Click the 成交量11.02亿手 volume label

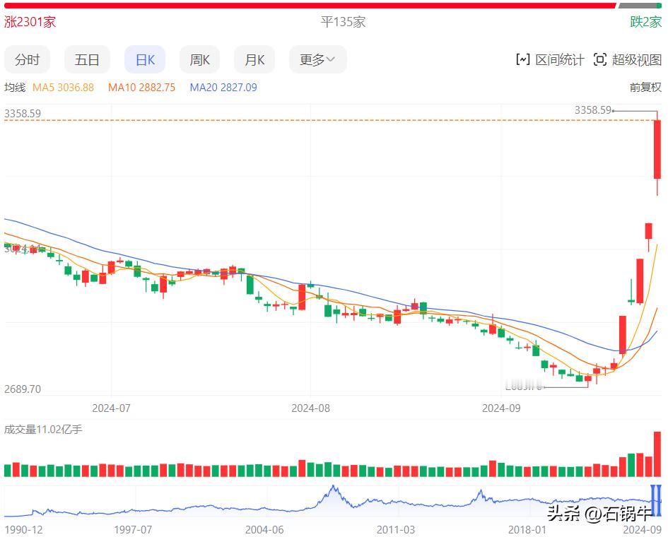pyautogui.click(x=43, y=430)
